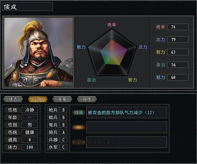Click the 侯成 name title box
197x164 pixels.
pos(28,7)
